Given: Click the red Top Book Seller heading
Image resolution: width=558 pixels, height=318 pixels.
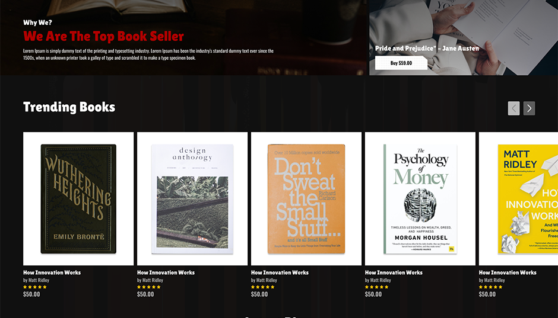Looking at the screenshot, I should (103, 36).
